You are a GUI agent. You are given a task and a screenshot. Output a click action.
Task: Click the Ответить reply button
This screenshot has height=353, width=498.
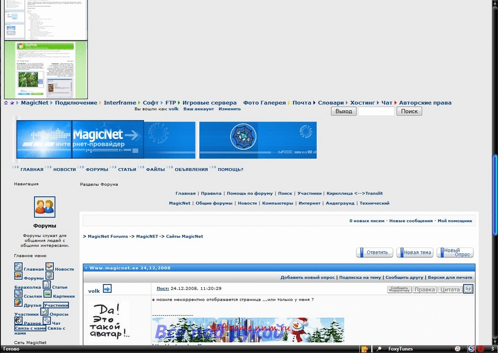point(375,252)
